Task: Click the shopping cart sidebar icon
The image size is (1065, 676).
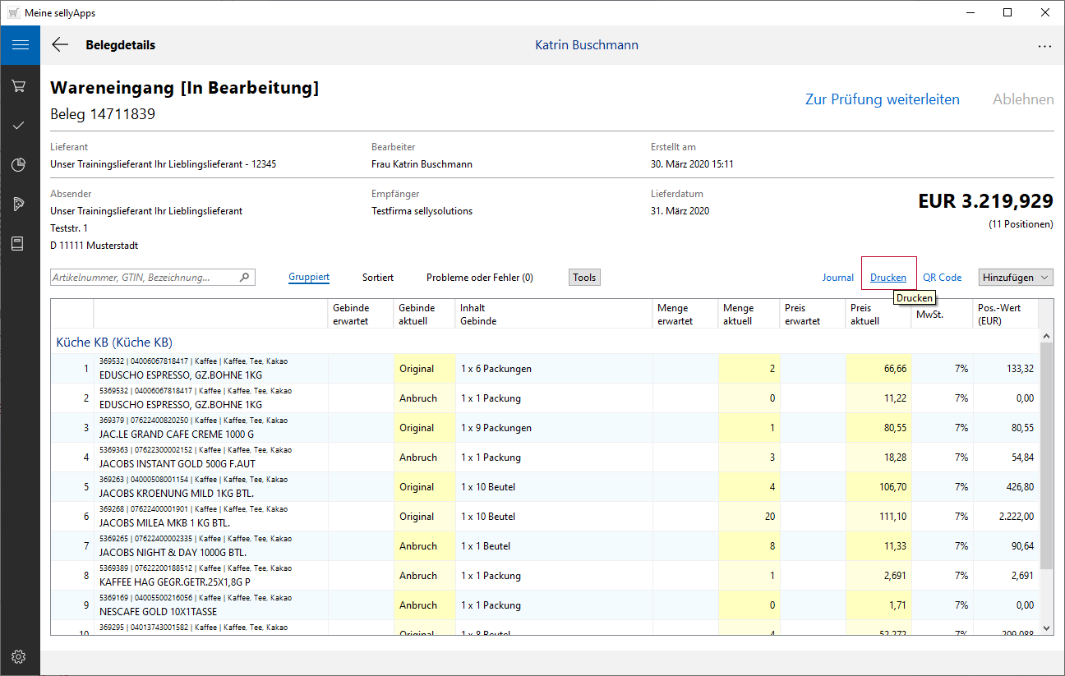Action: [20, 85]
